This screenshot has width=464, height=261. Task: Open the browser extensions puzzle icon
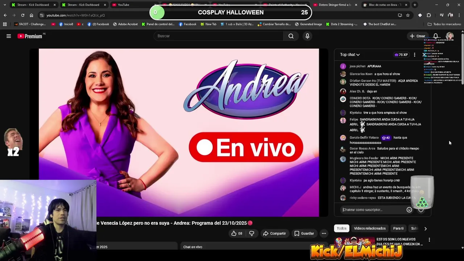[x=429, y=15]
